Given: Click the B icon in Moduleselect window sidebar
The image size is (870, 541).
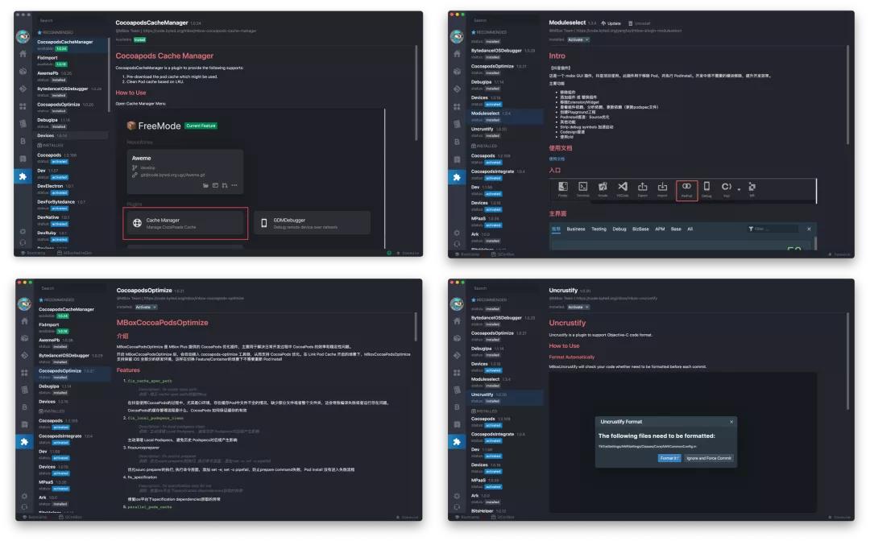Looking at the screenshot, I should coord(457,142).
